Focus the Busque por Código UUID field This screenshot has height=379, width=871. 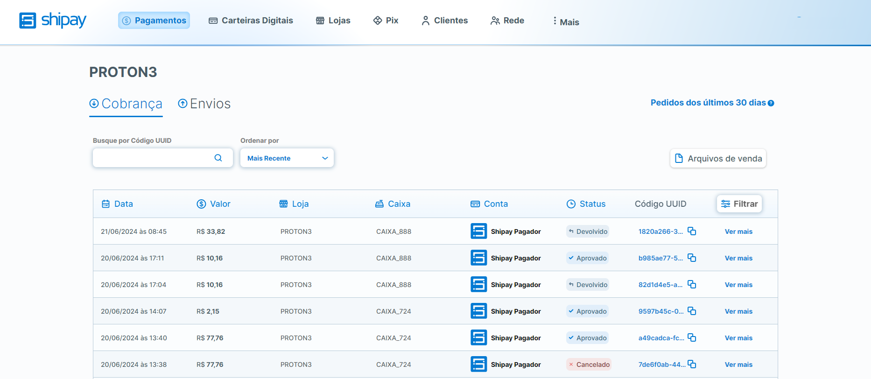pos(163,158)
